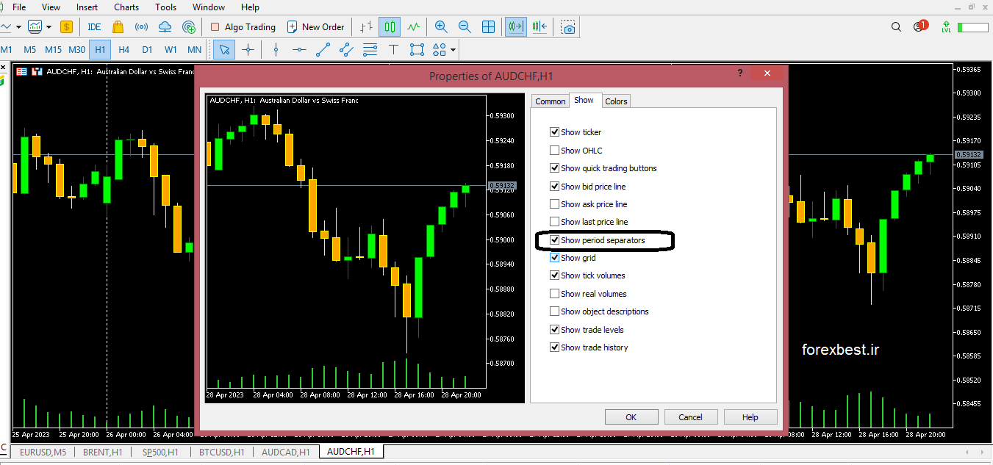Switch to the Colors tab
This screenshot has height=465, width=993.
click(x=616, y=101)
